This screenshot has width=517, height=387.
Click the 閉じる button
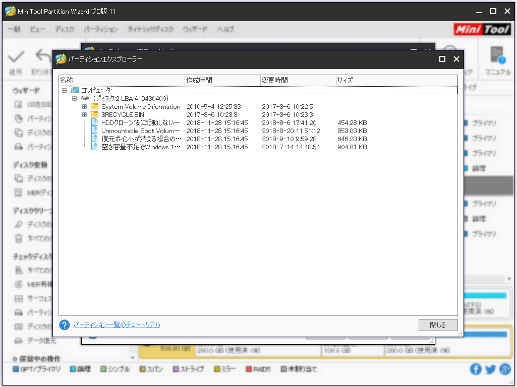click(438, 325)
